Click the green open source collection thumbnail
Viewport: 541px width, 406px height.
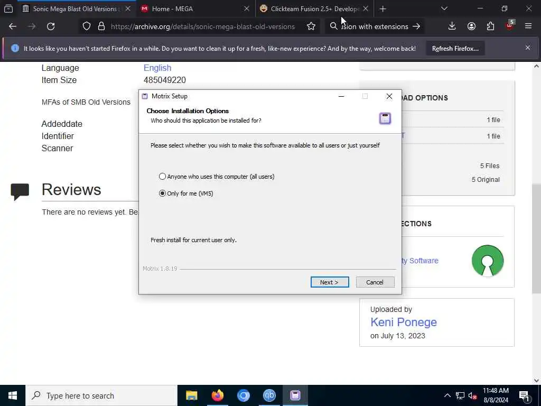(x=488, y=261)
